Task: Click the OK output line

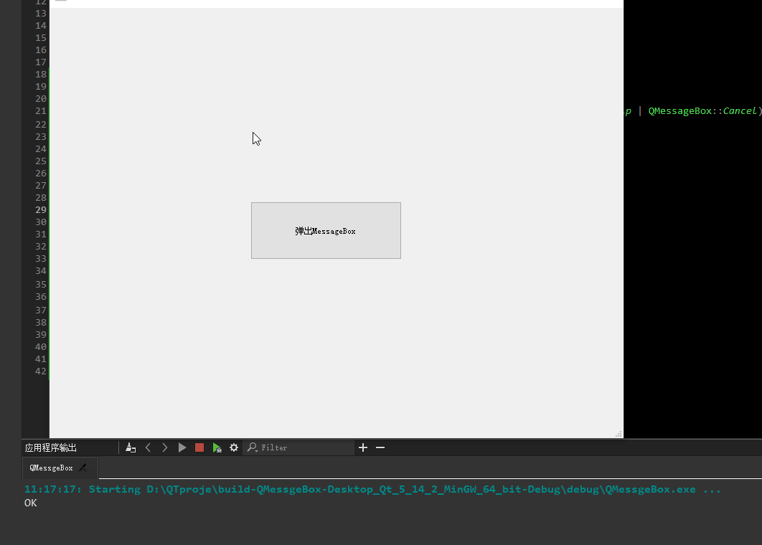Action: click(31, 503)
